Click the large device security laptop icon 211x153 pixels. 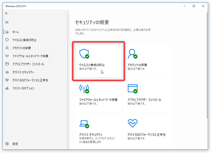(x=84, y=124)
